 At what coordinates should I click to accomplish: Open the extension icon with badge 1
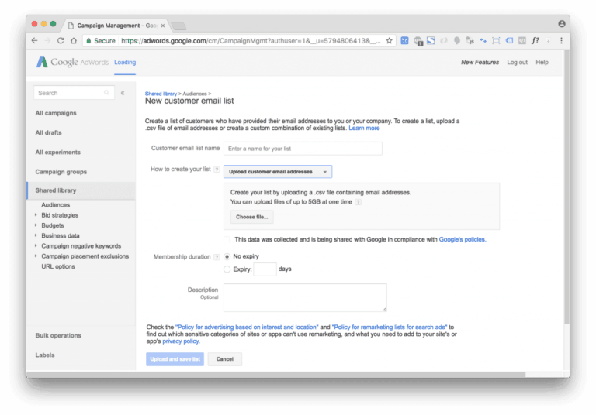pos(418,41)
